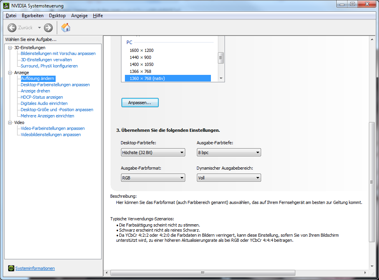The height and width of the screenshot is (280, 379).
Task: Click the PC resolution group header
Action: [129, 43]
